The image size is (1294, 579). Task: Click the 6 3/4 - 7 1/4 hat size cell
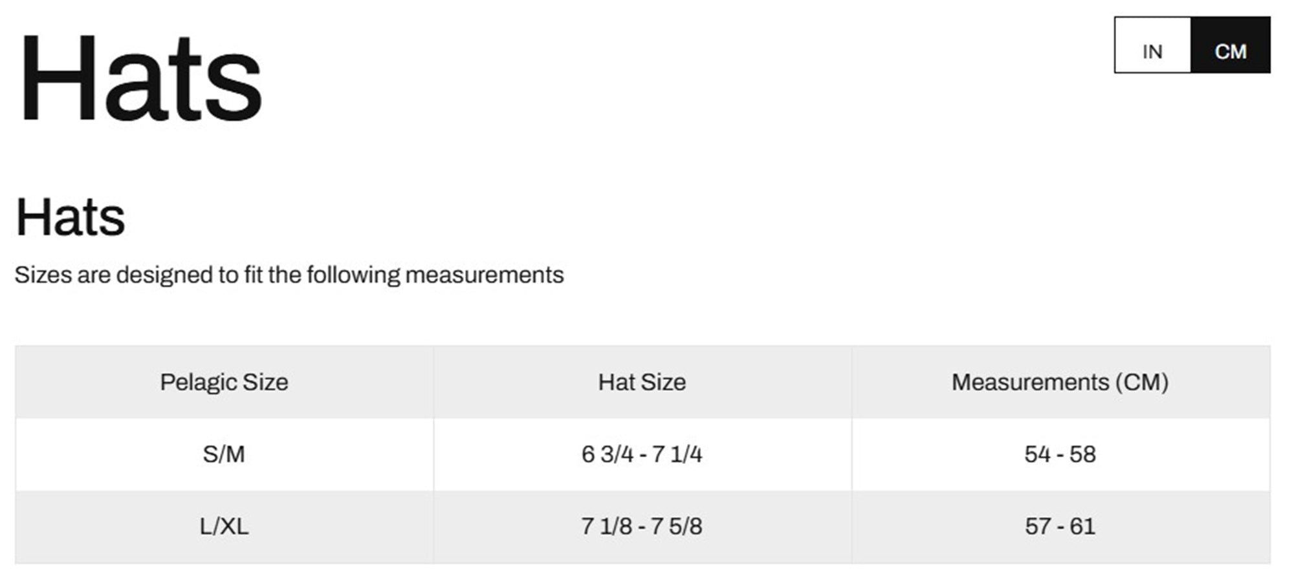click(x=642, y=454)
